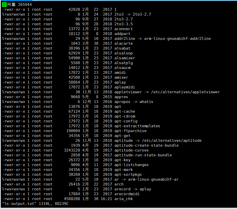
Task: Click the aplaymidi filename
Action: 125,87
